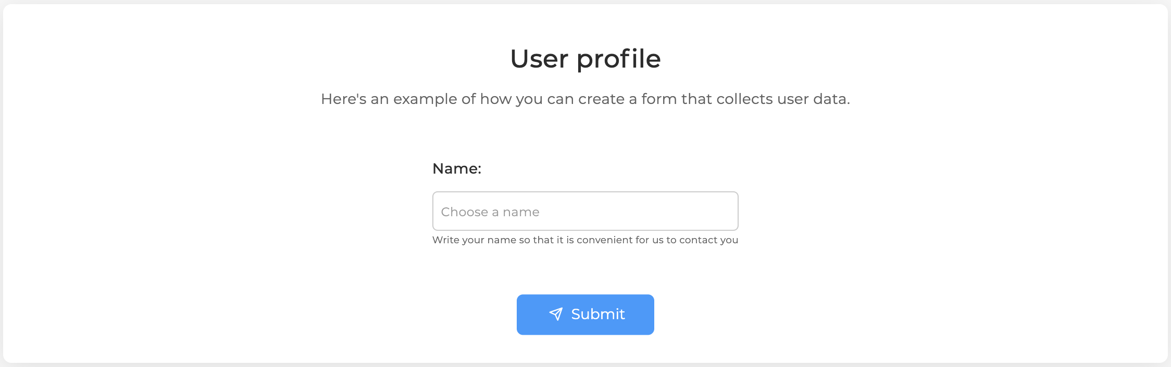Select the "User profile" page heading

pyautogui.click(x=585, y=59)
